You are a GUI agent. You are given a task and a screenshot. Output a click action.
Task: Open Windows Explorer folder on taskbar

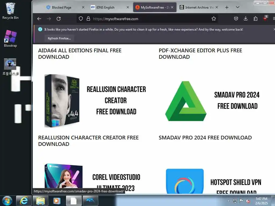tap(41, 201)
